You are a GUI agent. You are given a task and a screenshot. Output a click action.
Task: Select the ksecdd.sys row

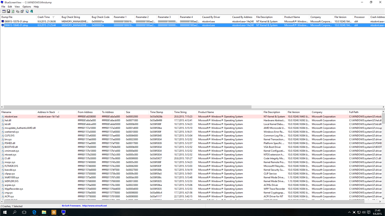[x=191, y=170]
